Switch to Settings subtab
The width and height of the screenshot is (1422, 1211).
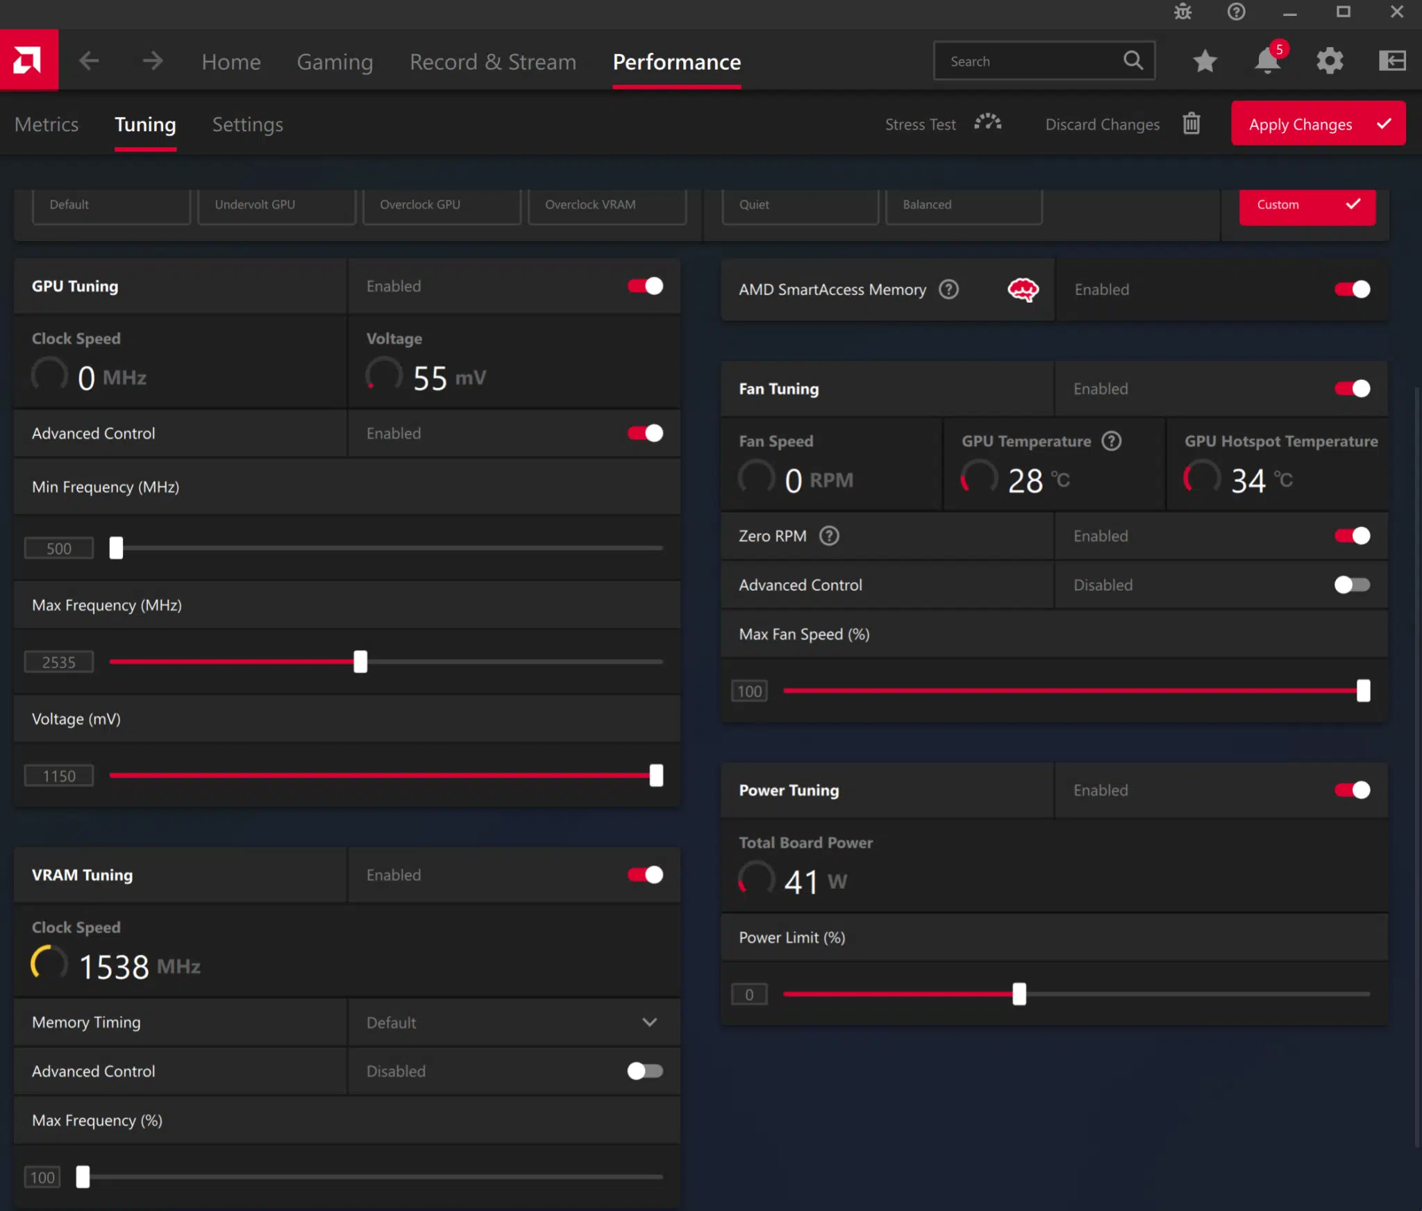(x=247, y=124)
